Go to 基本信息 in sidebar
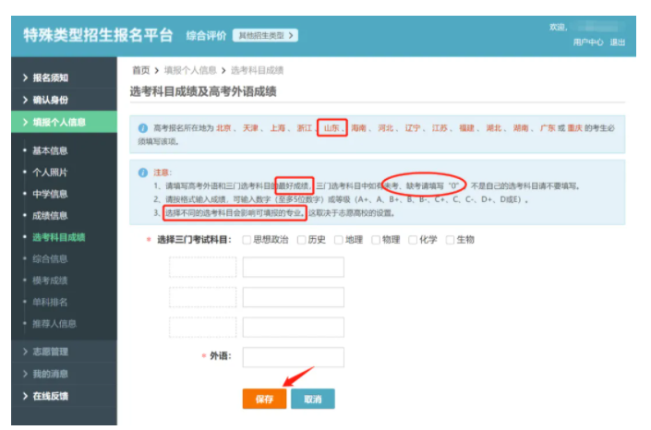This screenshot has width=651, height=430. pos(50,150)
